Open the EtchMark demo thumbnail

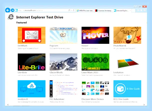click(x=32, y=35)
